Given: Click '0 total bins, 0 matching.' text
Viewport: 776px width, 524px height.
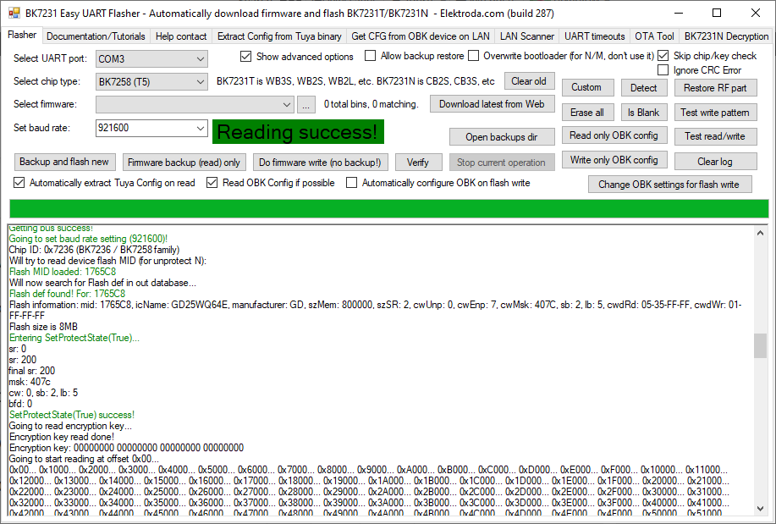Looking at the screenshot, I should tap(371, 104).
